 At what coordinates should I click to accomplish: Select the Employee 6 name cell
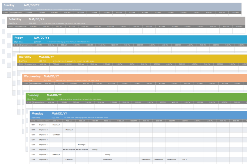[x=43, y=150]
